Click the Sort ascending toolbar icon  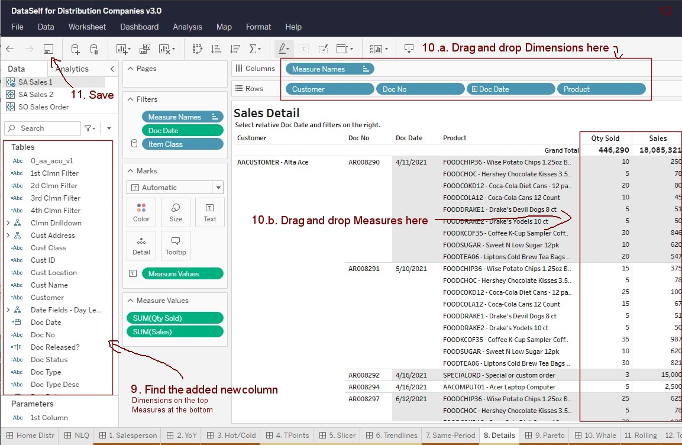coord(216,49)
